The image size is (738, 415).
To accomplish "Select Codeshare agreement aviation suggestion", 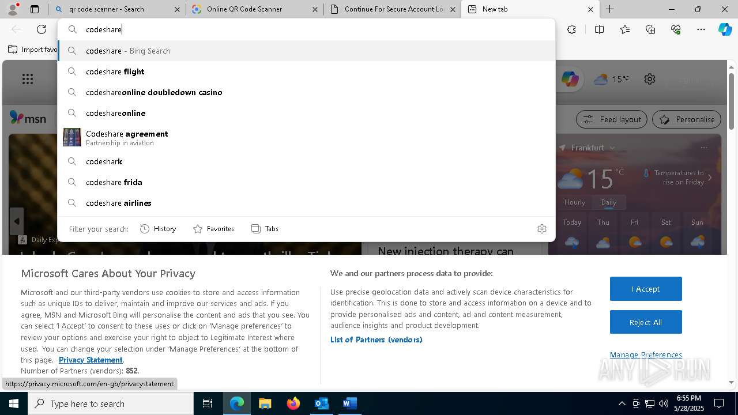I will 306,137.
